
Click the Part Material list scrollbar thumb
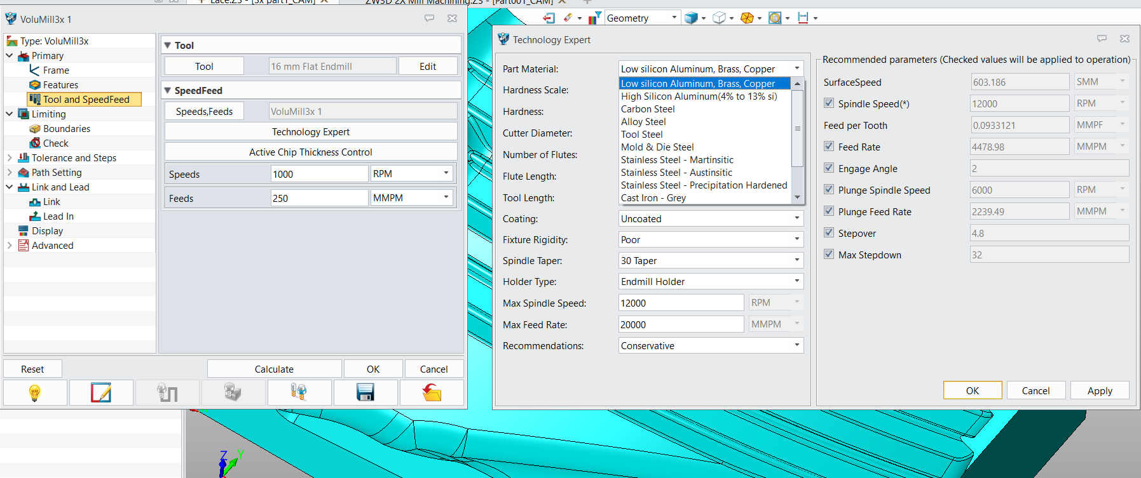[797, 128]
